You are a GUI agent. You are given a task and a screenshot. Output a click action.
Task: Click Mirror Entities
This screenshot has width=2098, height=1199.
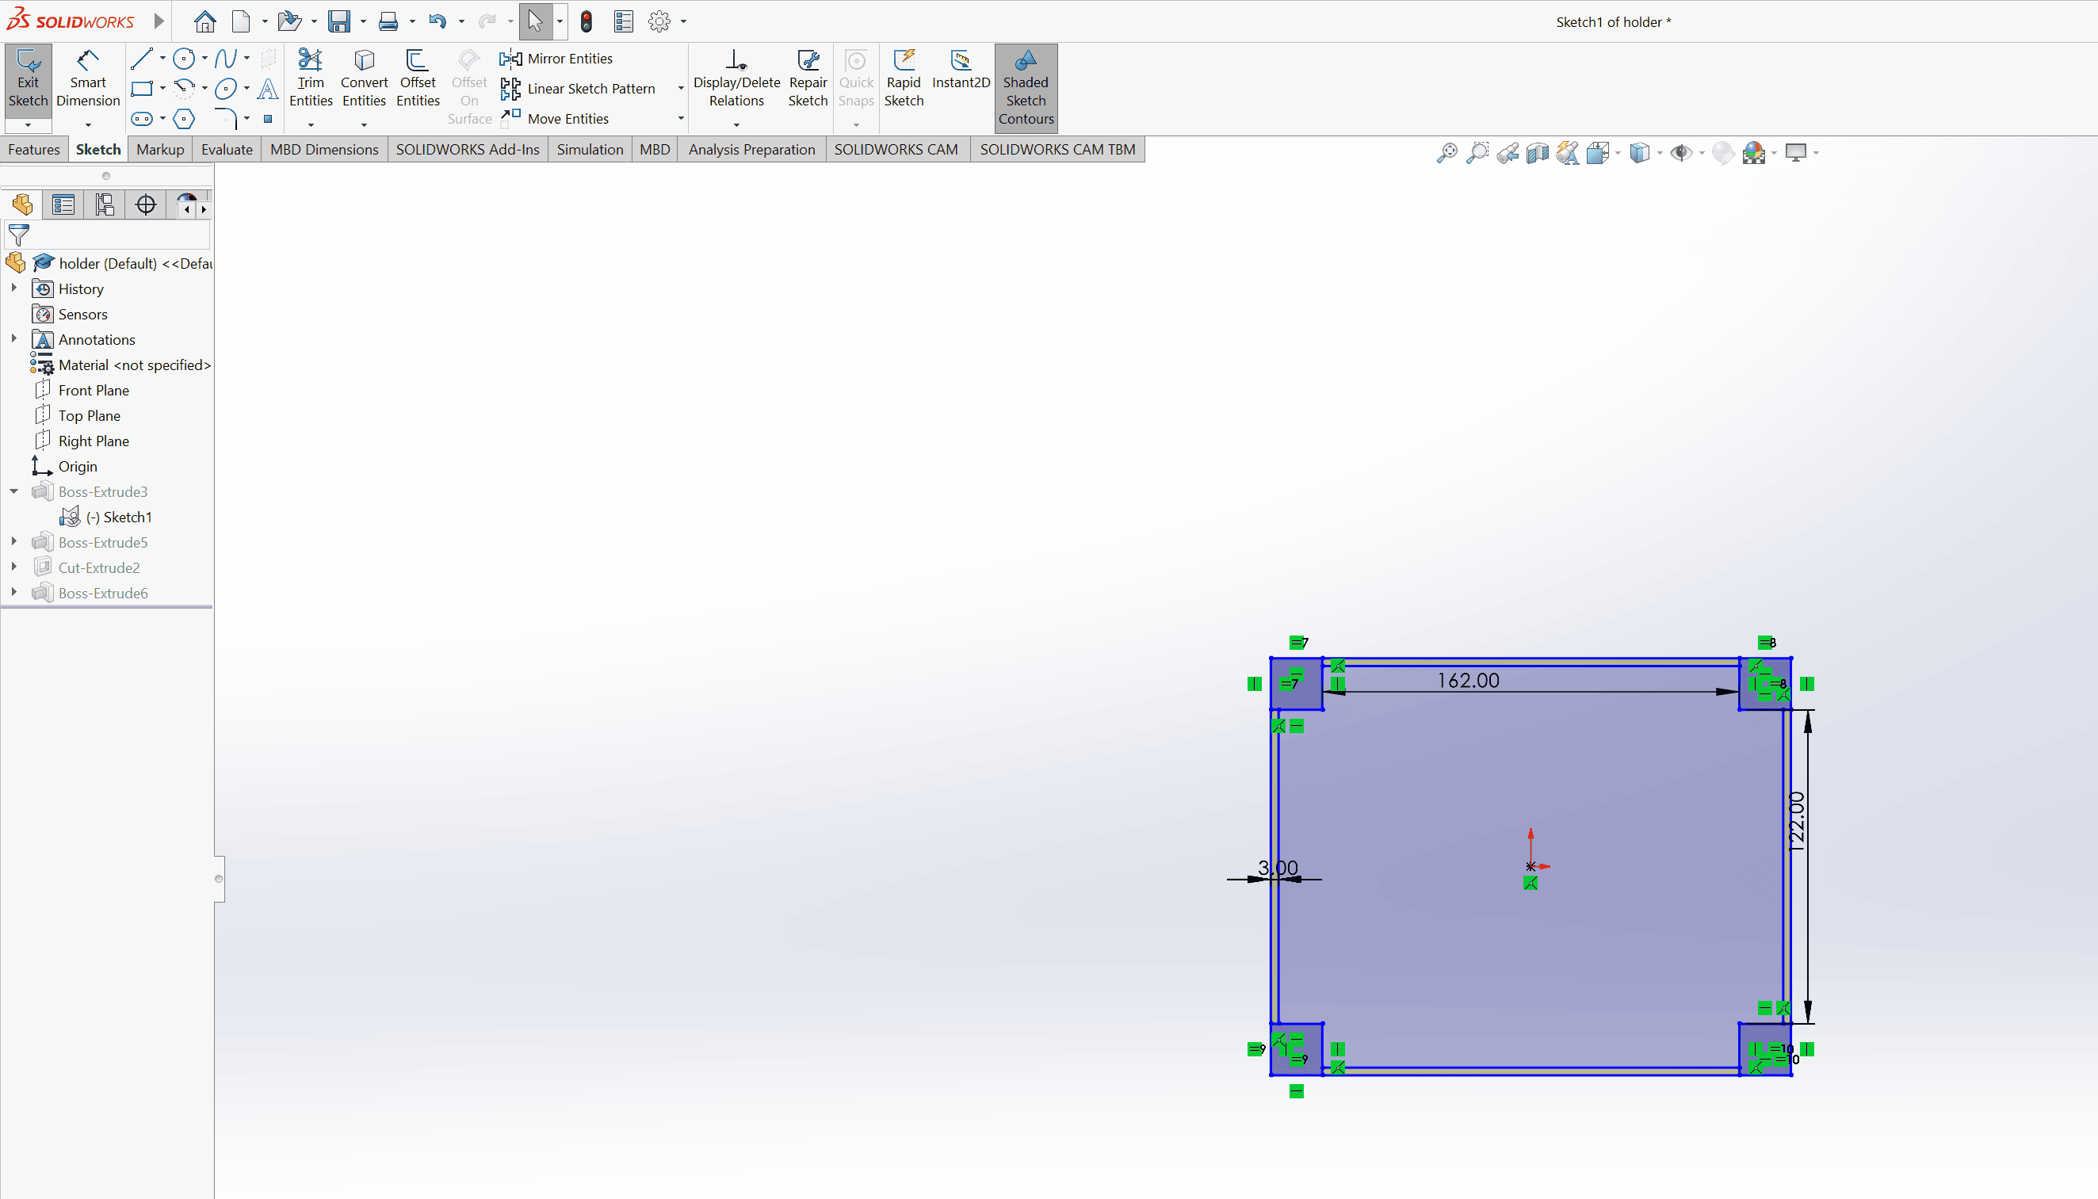[556, 59]
